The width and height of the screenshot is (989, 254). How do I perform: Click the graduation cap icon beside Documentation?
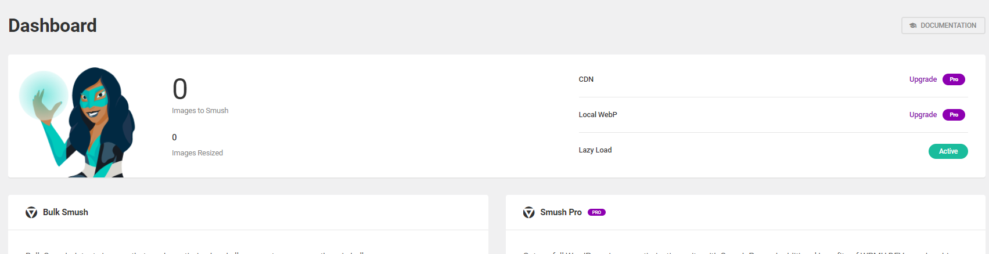(913, 26)
